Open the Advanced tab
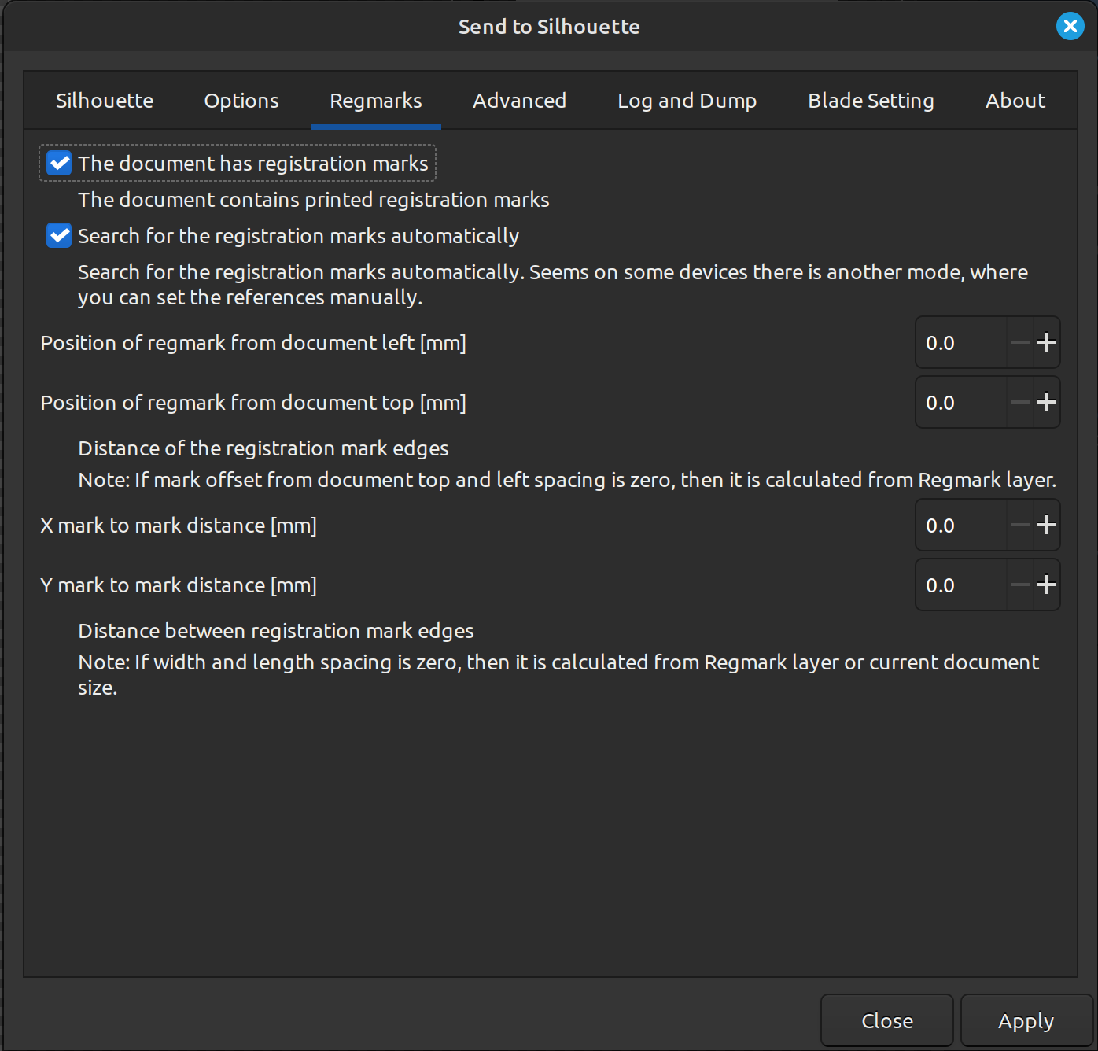Image resolution: width=1098 pixels, height=1051 pixels. point(520,101)
